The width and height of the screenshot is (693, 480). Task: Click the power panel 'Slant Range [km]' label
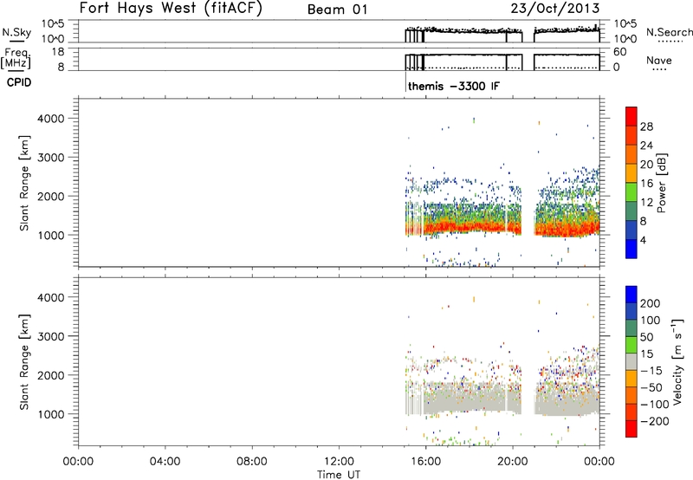coord(24,183)
